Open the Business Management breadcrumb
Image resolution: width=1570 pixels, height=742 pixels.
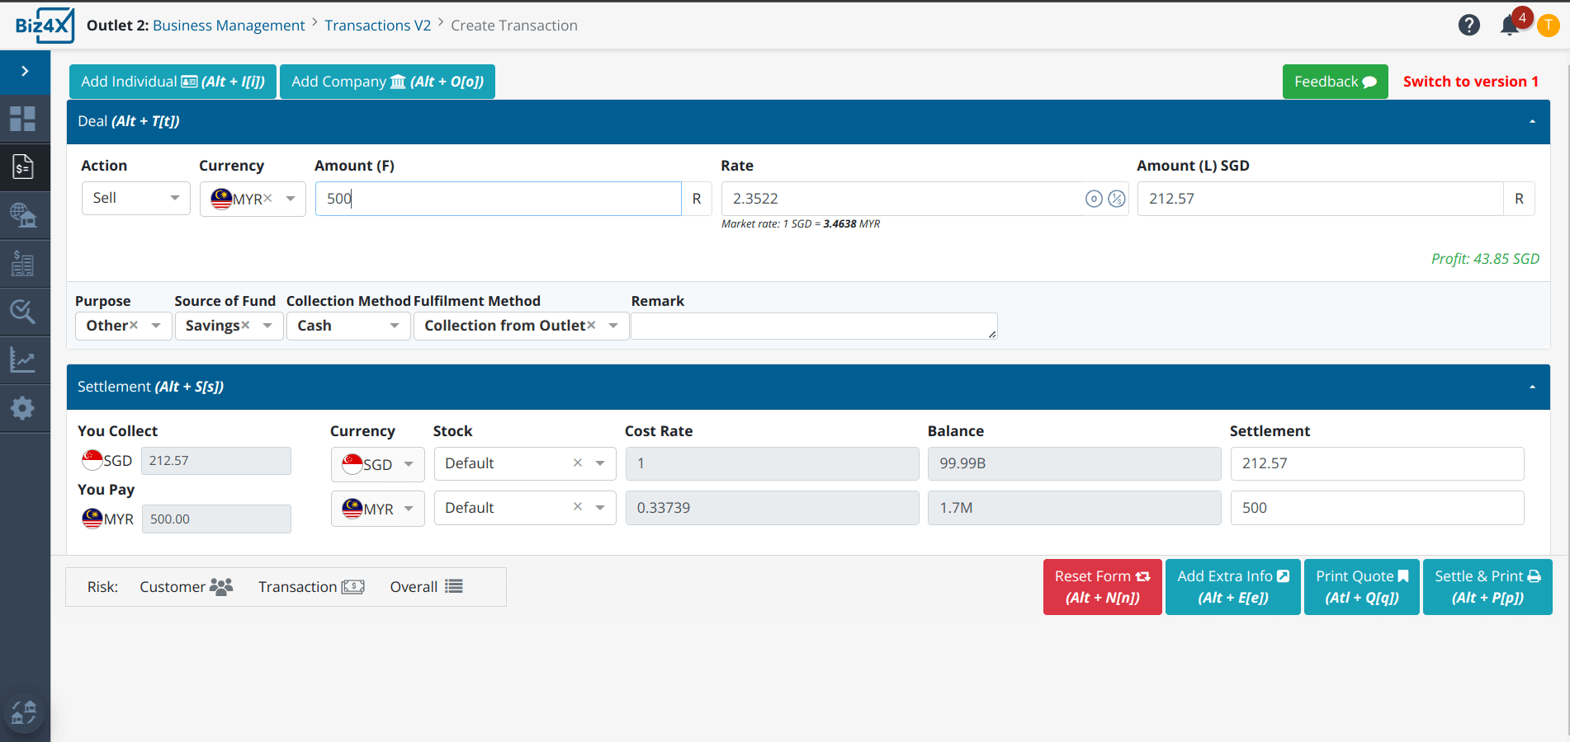click(229, 26)
